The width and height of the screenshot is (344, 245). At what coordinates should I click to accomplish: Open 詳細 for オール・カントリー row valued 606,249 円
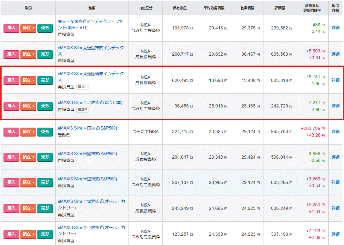click(x=335, y=208)
